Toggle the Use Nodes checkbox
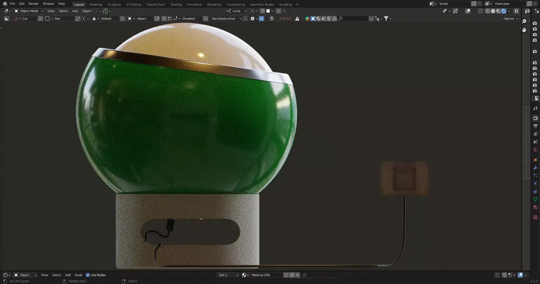Screen dimensions: 540x284 pos(88,275)
